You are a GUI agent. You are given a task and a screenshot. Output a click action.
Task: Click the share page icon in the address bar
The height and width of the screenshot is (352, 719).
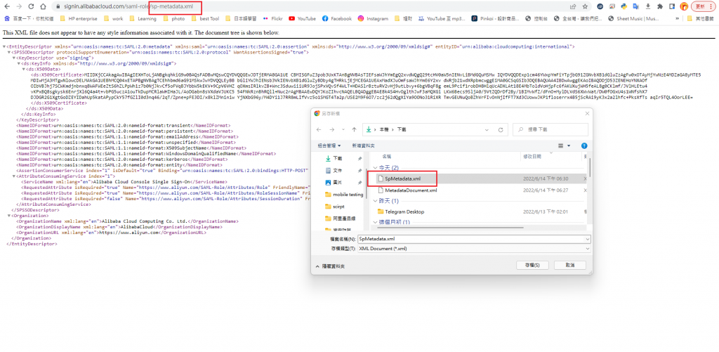(x=573, y=6)
